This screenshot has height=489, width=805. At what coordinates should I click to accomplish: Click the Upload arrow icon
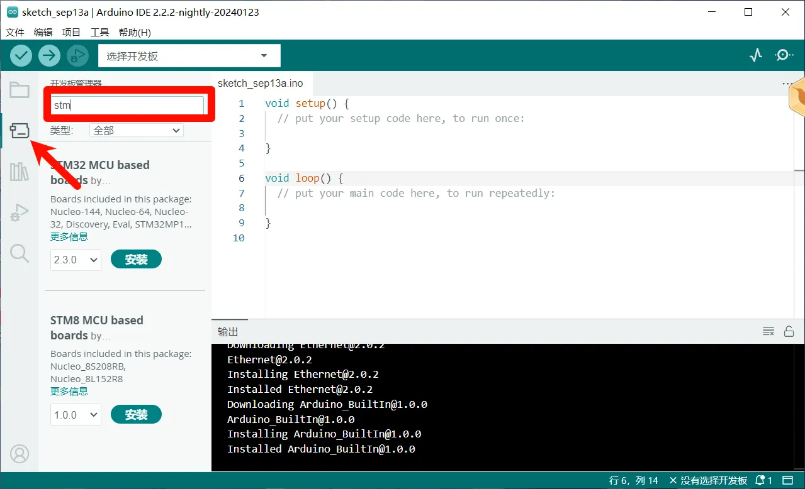pos(49,55)
